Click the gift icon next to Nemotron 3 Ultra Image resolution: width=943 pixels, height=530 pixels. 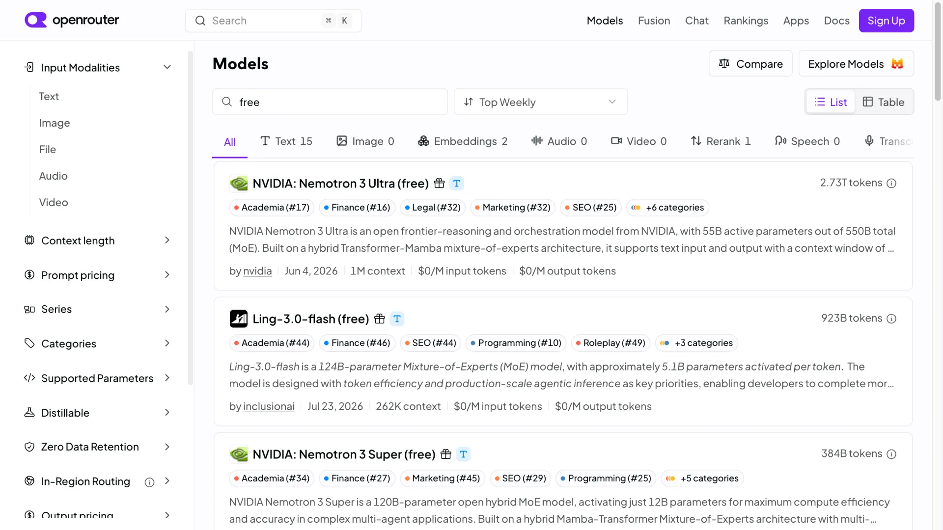[x=439, y=183]
